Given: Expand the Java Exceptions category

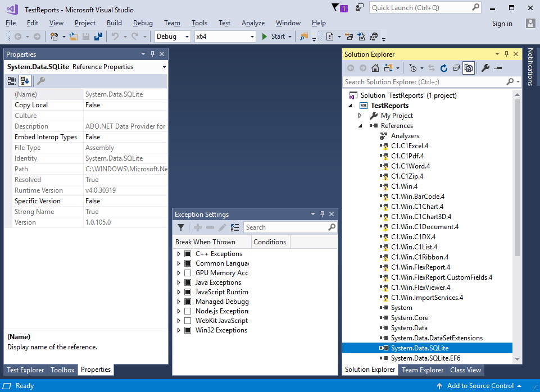Looking at the screenshot, I should click(178, 282).
